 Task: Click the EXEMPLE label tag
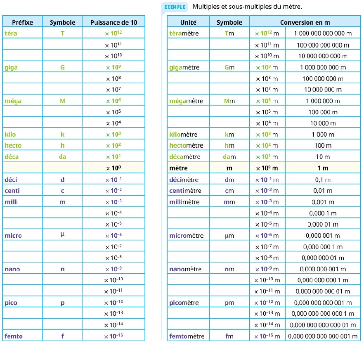click(175, 7)
